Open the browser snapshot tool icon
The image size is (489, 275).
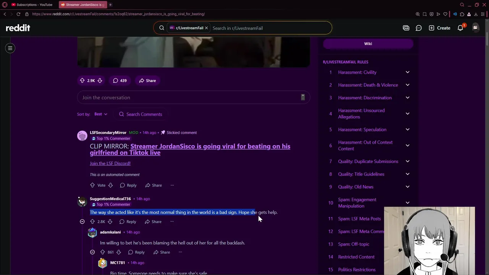(424, 14)
